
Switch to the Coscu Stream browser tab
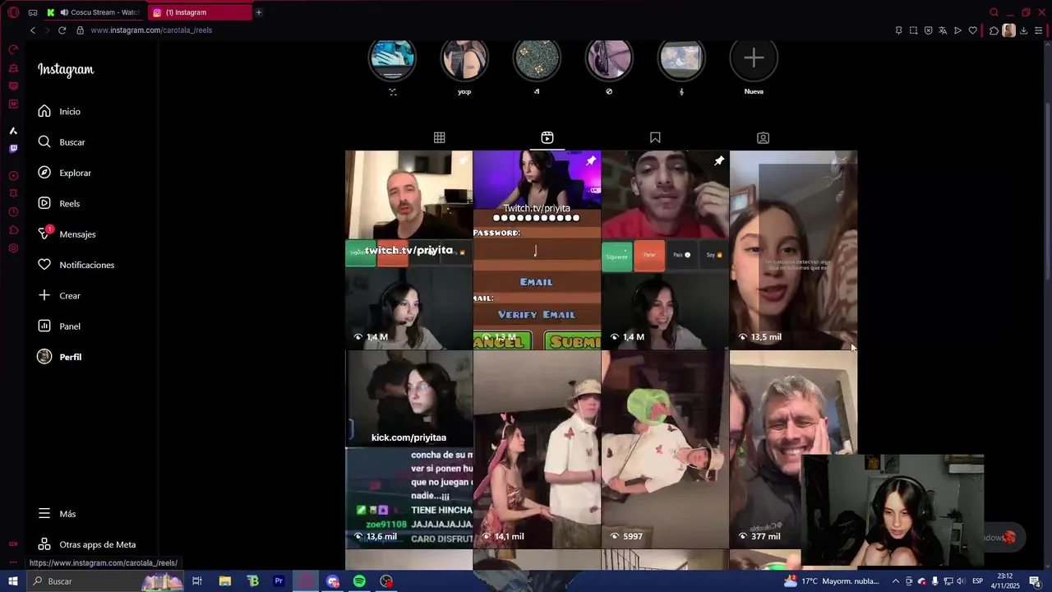(x=95, y=12)
